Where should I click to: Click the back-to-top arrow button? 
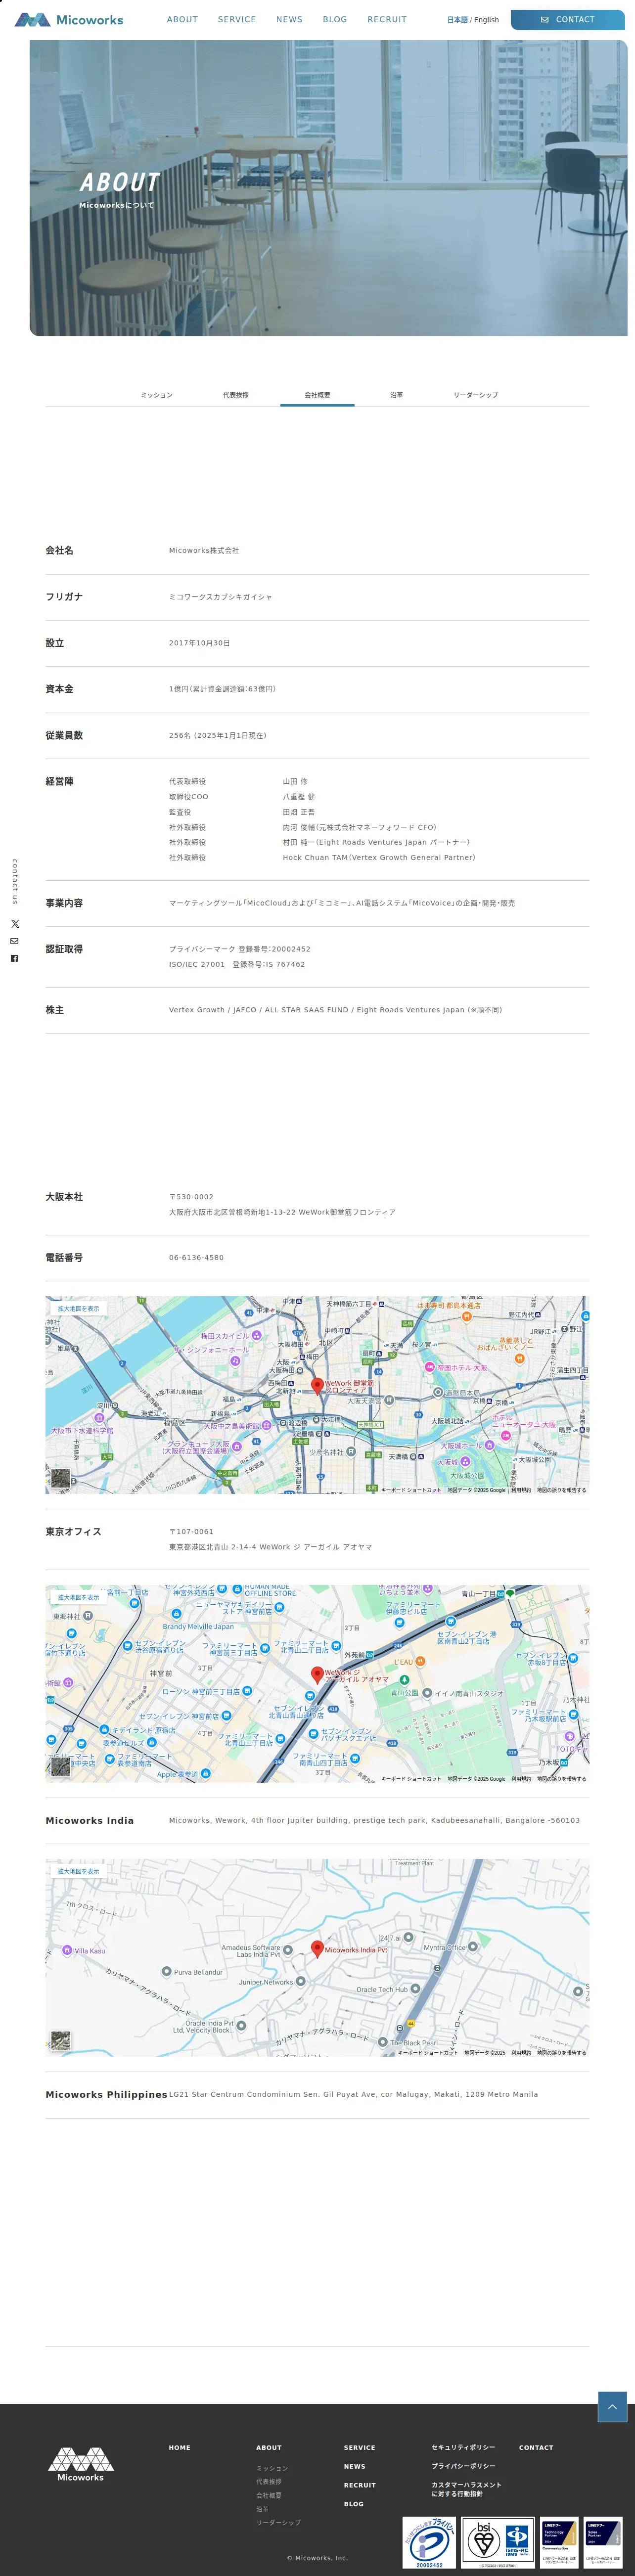point(612,2406)
